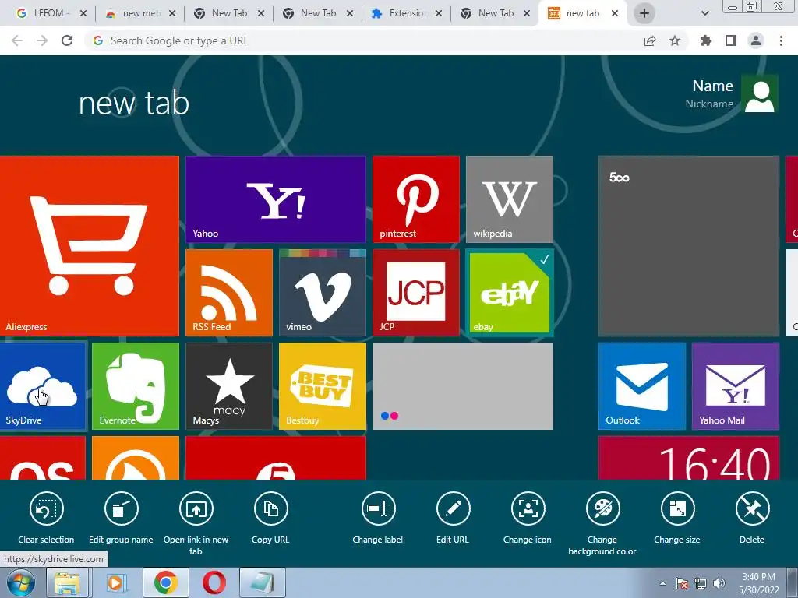Close the Extensions browser tab

coord(439,13)
